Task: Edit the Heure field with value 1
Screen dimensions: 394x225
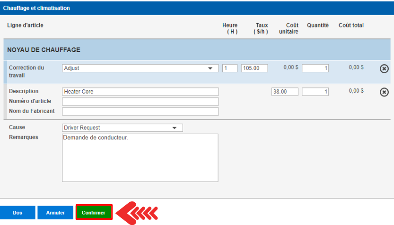Action: [x=230, y=68]
